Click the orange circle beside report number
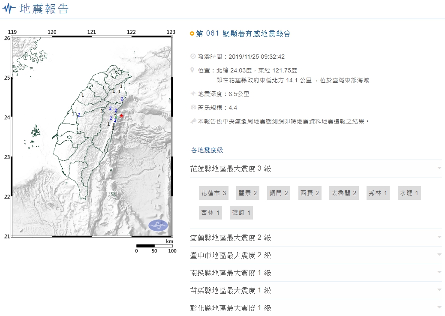445x316 pixels. [192, 34]
